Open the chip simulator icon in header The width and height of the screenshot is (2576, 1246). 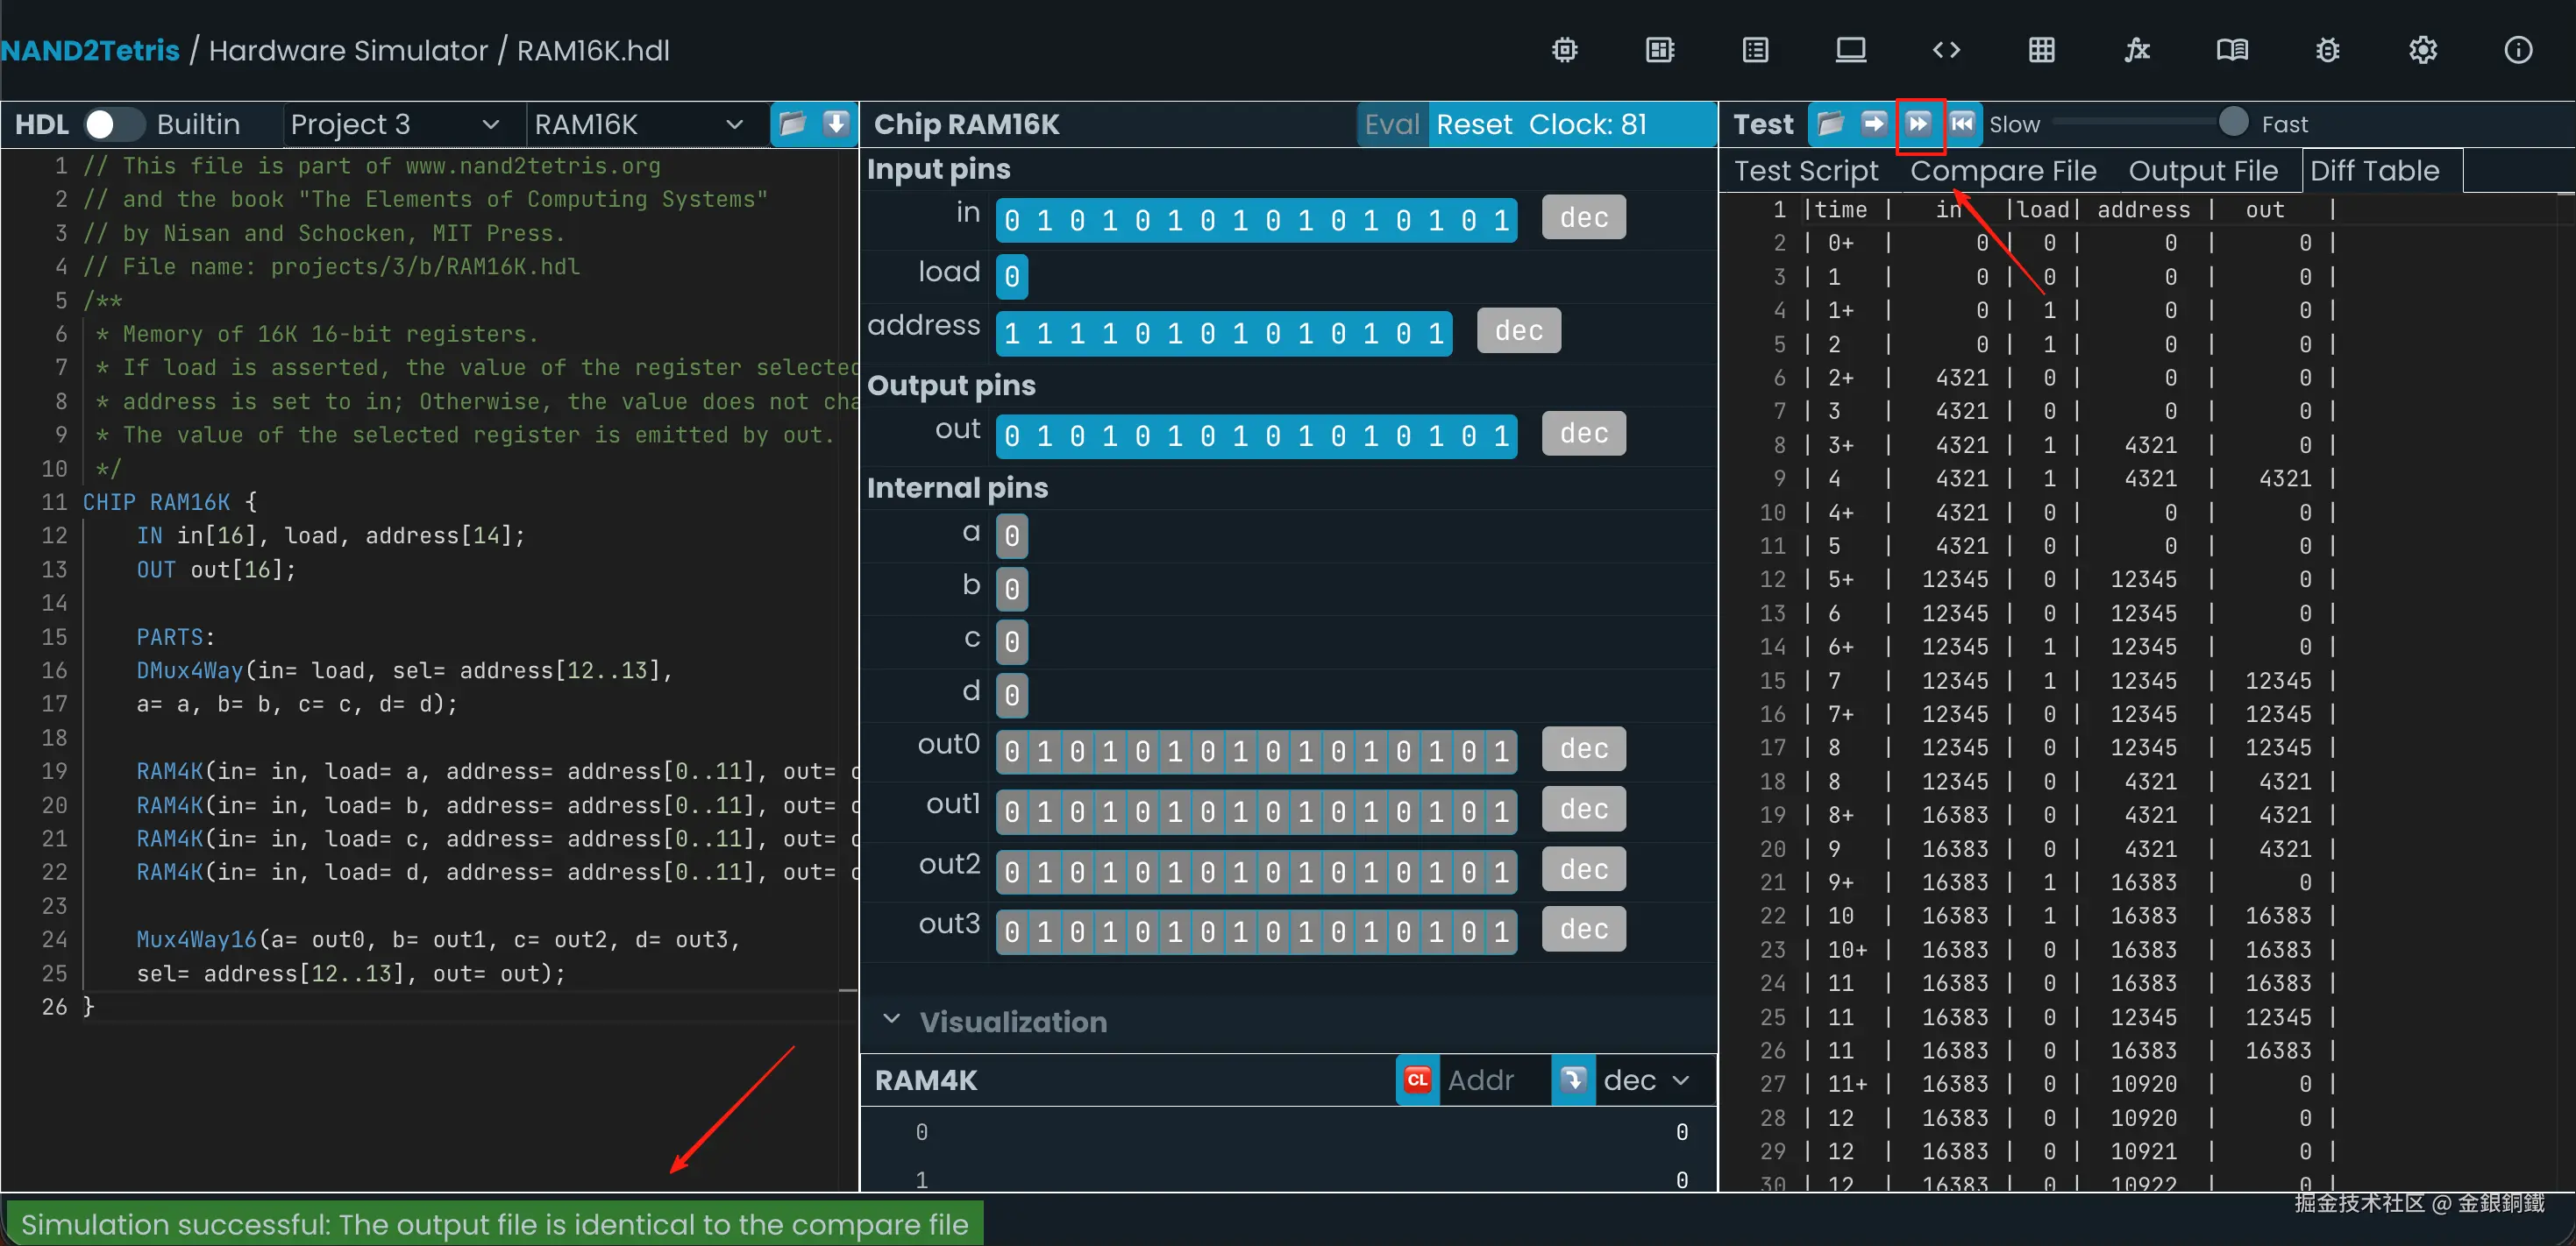coord(1565,50)
